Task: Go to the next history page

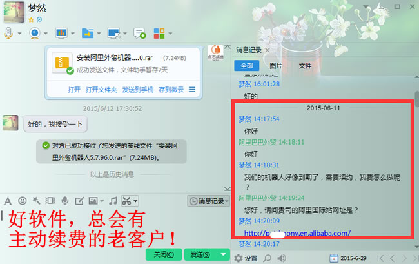Action: tap(405, 258)
